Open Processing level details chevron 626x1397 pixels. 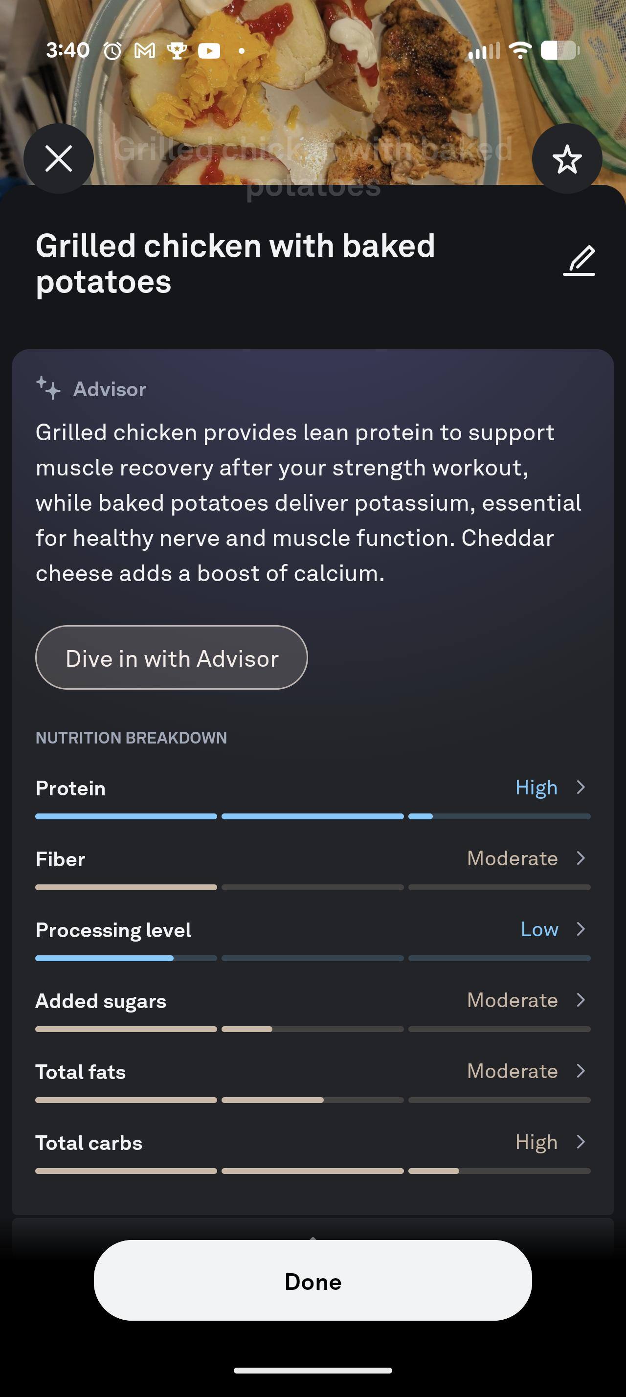581,929
